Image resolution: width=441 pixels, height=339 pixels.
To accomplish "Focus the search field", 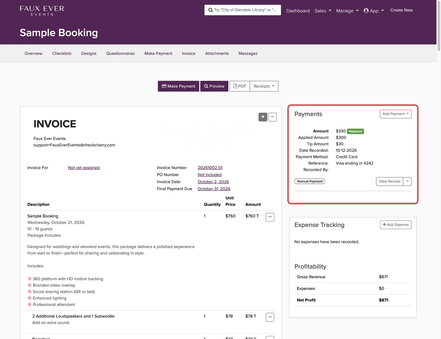I will [x=243, y=10].
